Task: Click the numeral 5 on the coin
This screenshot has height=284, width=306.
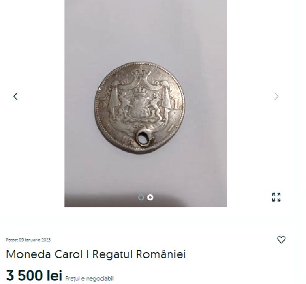Action: coord(103,104)
